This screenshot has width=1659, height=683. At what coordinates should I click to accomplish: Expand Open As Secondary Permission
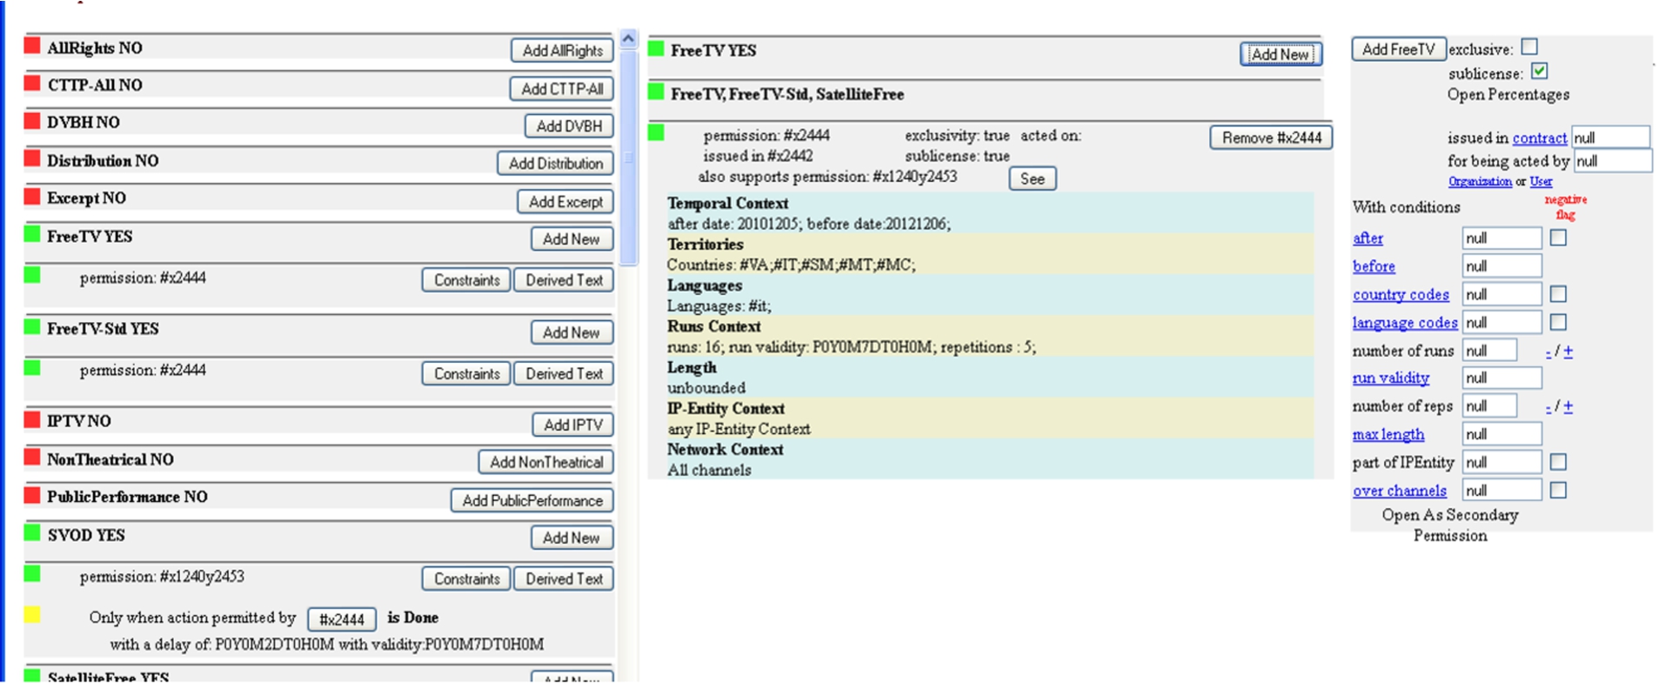point(1450,525)
